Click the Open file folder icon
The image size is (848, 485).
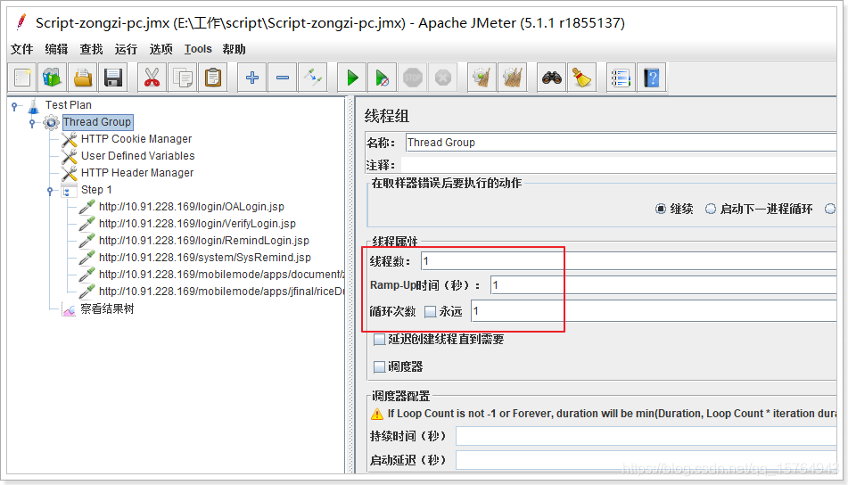(83, 78)
